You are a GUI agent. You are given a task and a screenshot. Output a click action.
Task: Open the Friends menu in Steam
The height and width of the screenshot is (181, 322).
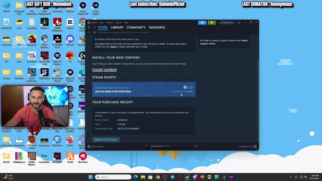pyautogui.click(x=109, y=23)
